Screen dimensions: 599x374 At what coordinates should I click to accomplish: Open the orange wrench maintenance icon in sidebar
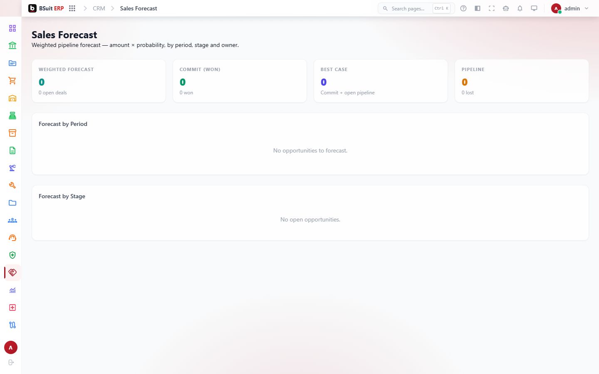(12, 185)
